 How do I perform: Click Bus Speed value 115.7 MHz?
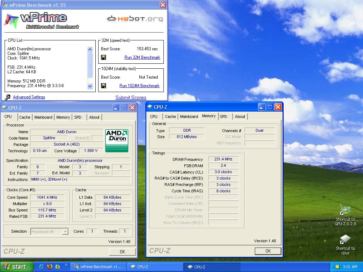(x=47, y=210)
